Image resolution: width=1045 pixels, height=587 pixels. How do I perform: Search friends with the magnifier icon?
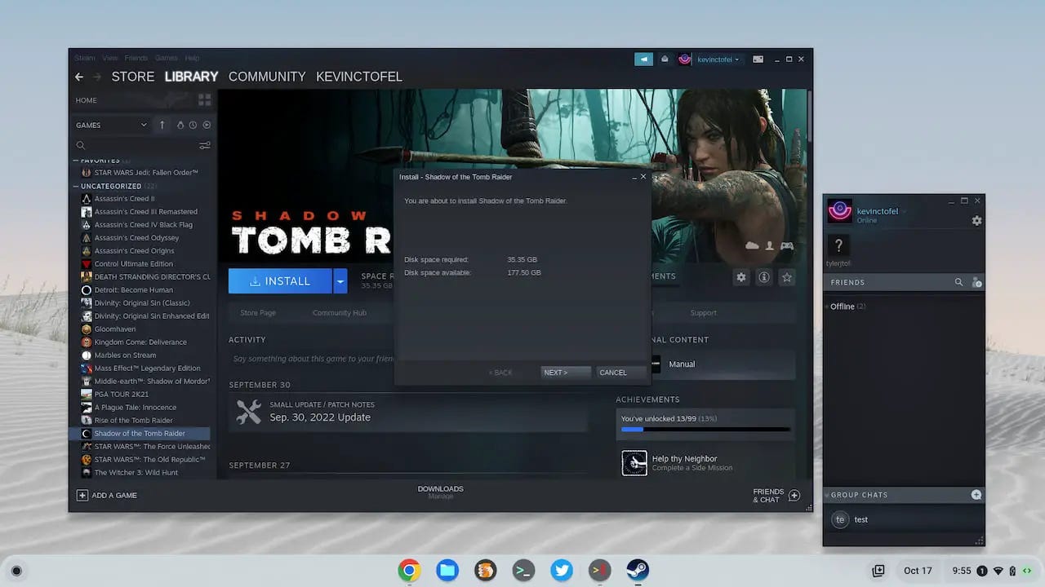click(x=959, y=282)
